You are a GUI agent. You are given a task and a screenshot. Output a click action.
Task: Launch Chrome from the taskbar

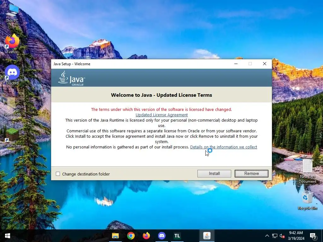[x=131, y=236]
